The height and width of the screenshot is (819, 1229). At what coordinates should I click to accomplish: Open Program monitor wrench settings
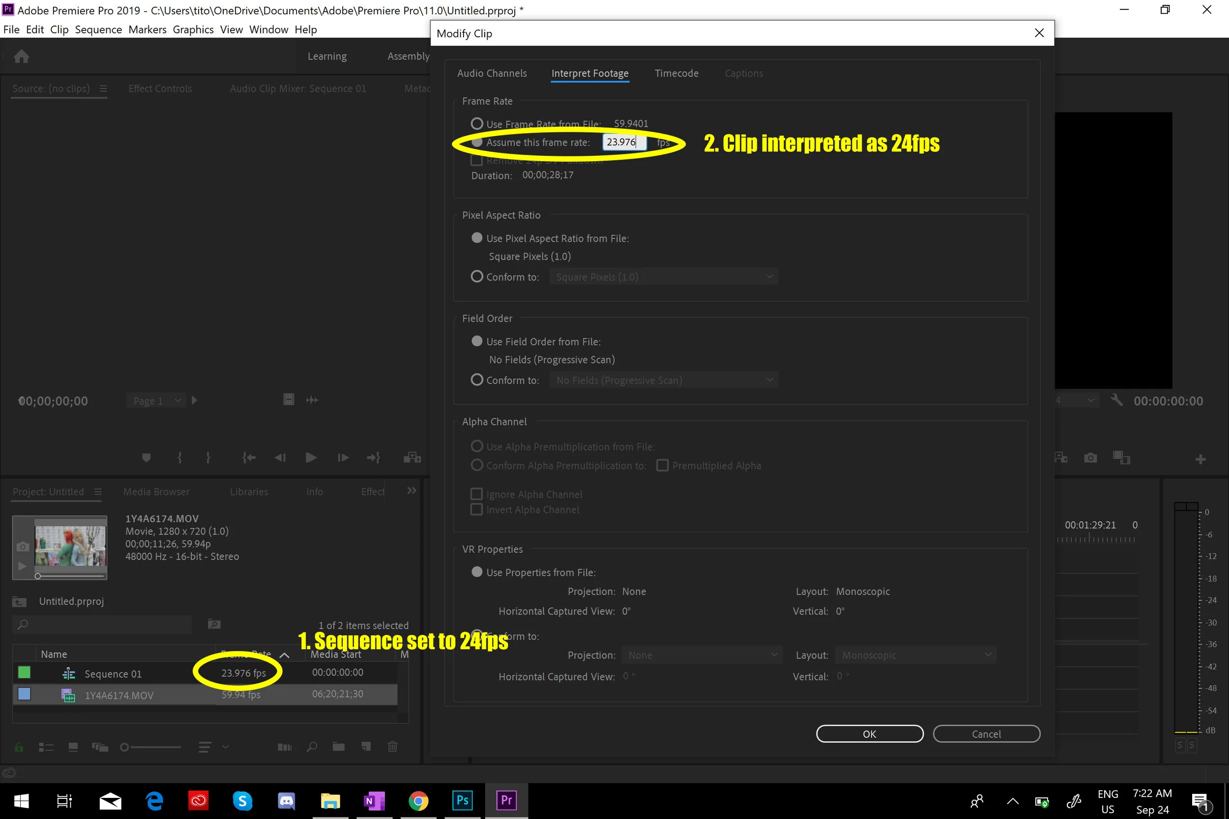(1116, 400)
